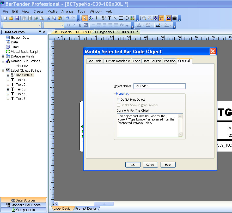Screen dimensions: 232x213
Task: Expand the Database Fields tree node
Action: click(x=3, y=56)
